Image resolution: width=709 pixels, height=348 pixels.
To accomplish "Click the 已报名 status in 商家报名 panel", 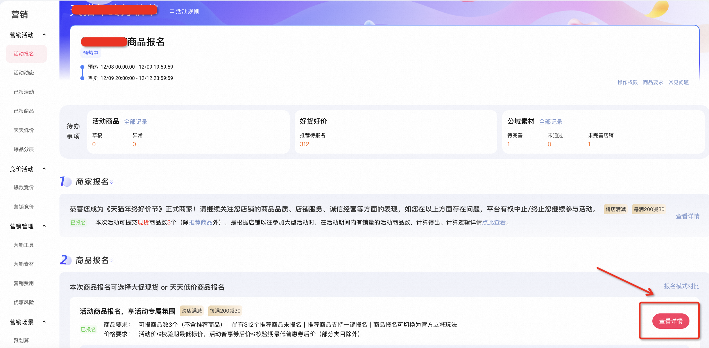I will tap(78, 222).
